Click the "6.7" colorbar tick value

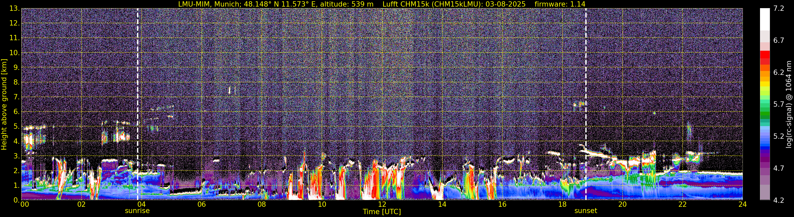click(x=779, y=40)
